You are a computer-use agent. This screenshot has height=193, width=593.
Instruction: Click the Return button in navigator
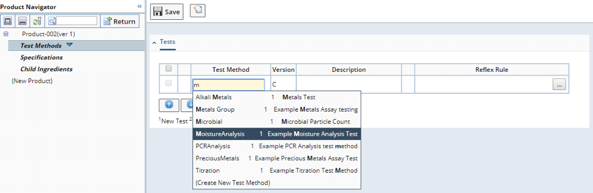(x=119, y=21)
